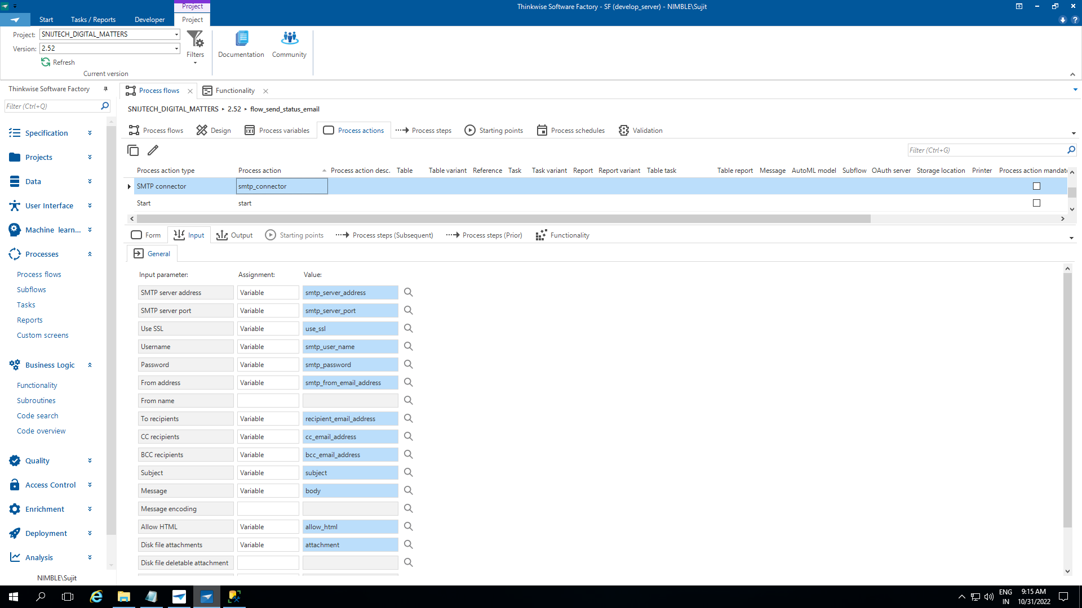Image resolution: width=1082 pixels, height=608 pixels.
Task: Click the horizontal scrollbar of process actions grid
Action: click(503, 218)
